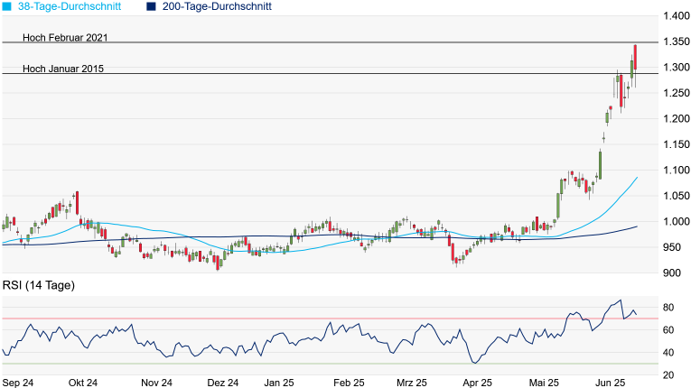
Task: Select the Jun 25 label on time axis
Action: 610,383
